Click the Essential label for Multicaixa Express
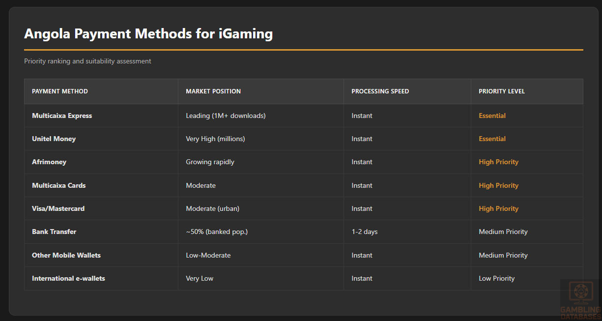This screenshot has width=602, height=321. click(x=492, y=116)
